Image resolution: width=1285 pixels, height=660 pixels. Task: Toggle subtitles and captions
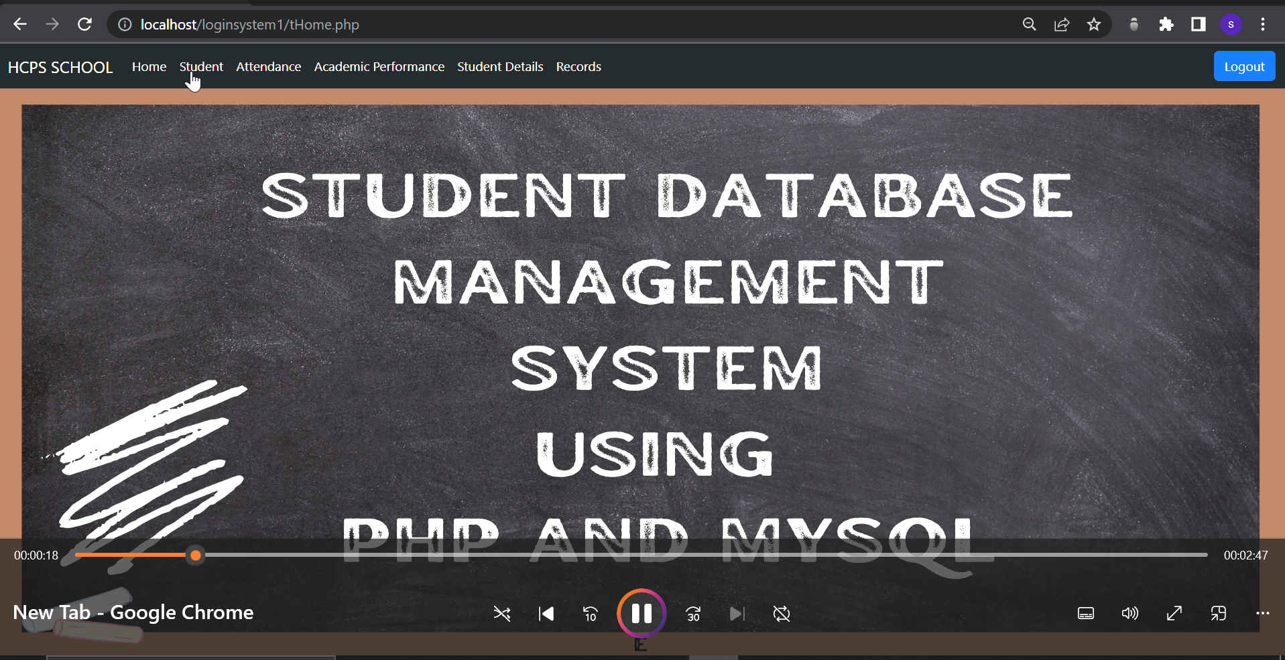[1086, 614]
